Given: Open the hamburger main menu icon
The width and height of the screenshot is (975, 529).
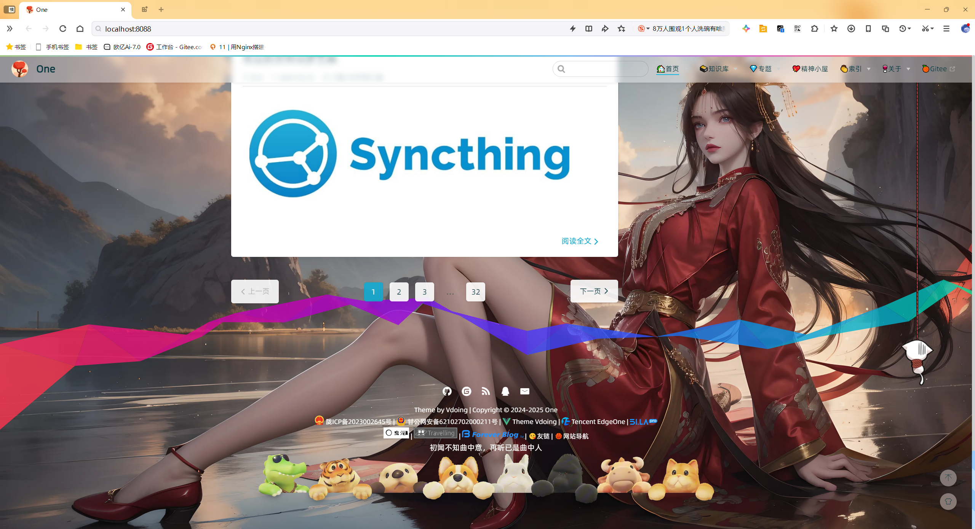Looking at the screenshot, I should [x=946, y=29].
